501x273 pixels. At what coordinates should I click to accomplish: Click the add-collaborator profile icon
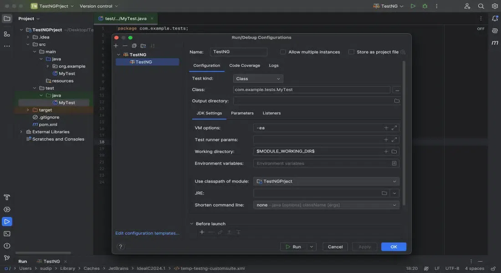pyautogui.click(x=467, y=6)
